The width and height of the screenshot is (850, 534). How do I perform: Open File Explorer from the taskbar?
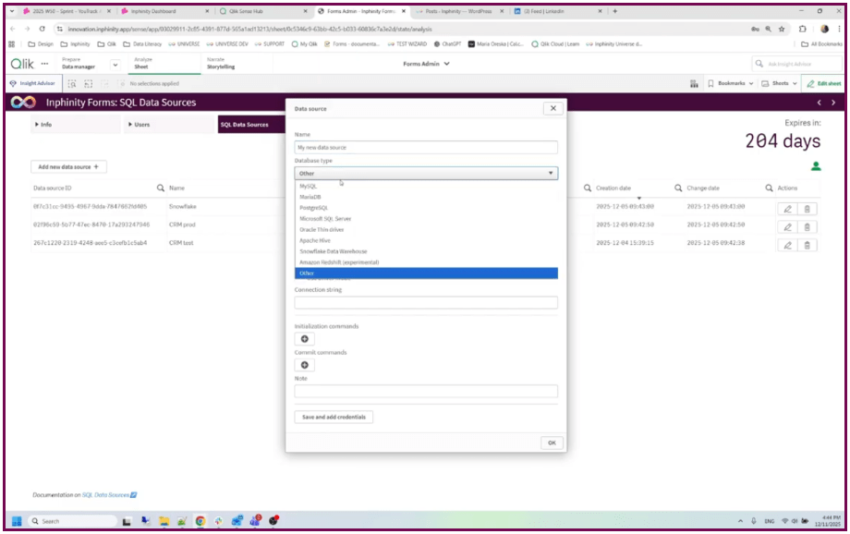164,521
